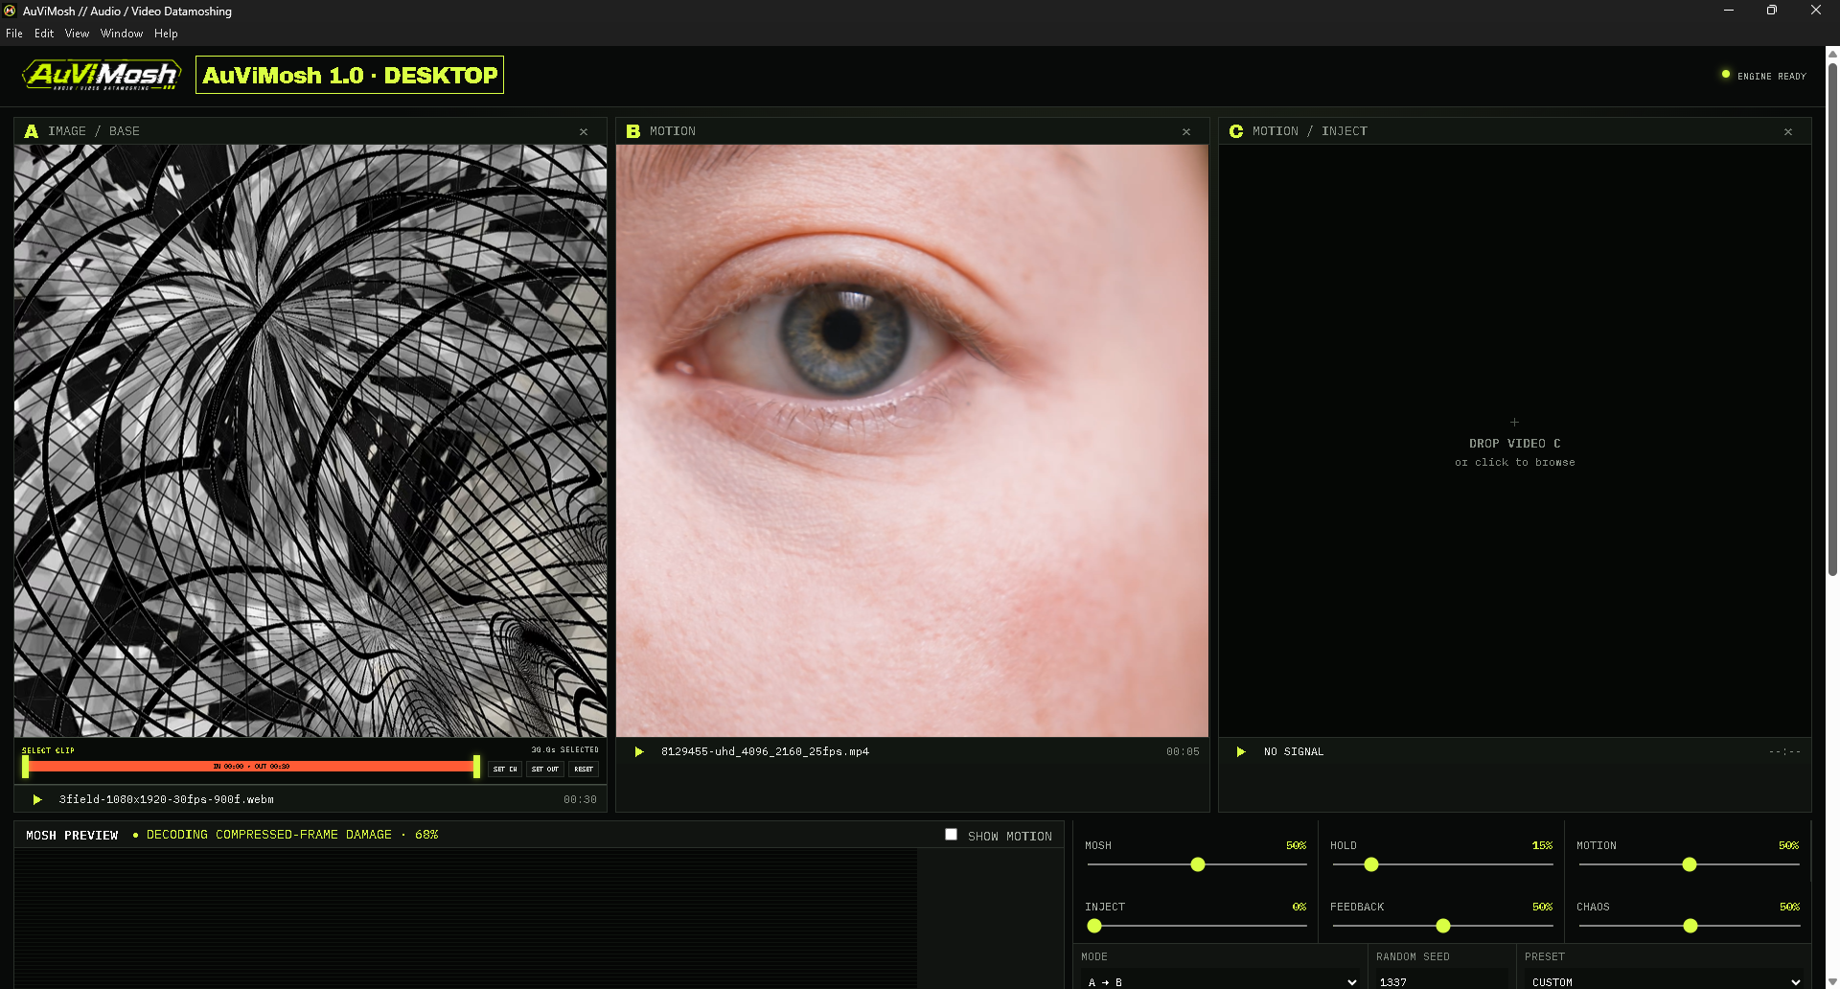
Task: Click the Random Seed field showing 1337
Action: [x=1442, y=981]
